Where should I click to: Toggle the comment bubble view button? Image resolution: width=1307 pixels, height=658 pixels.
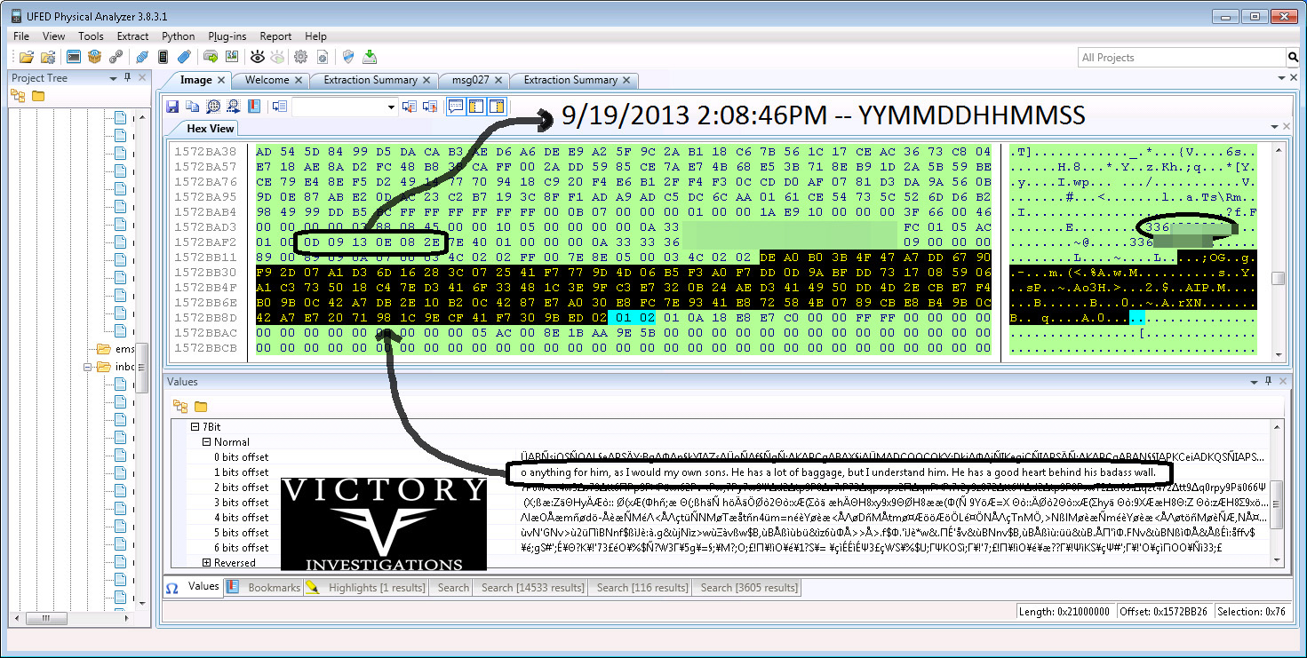(x=456, y=107)
